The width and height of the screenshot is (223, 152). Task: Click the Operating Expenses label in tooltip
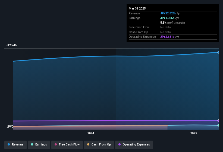click(142, 37)
